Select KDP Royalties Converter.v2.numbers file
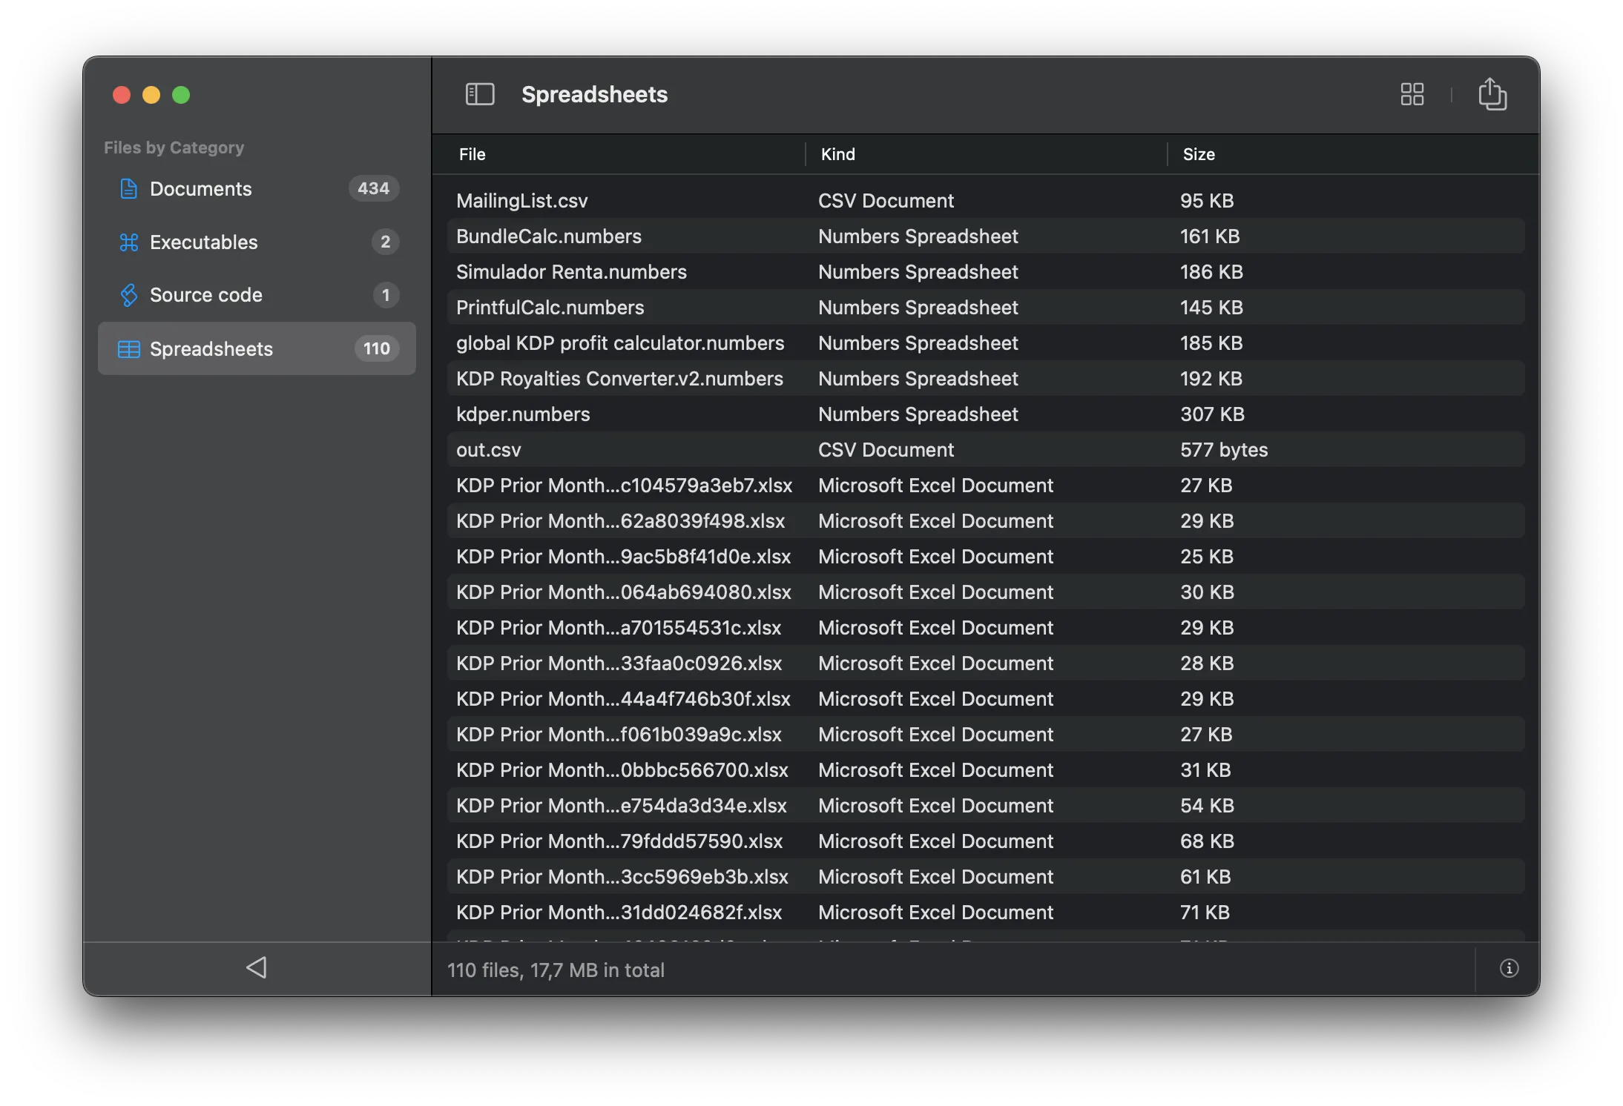Viewport: 1623px width, 1106px height. click(619, 379)
